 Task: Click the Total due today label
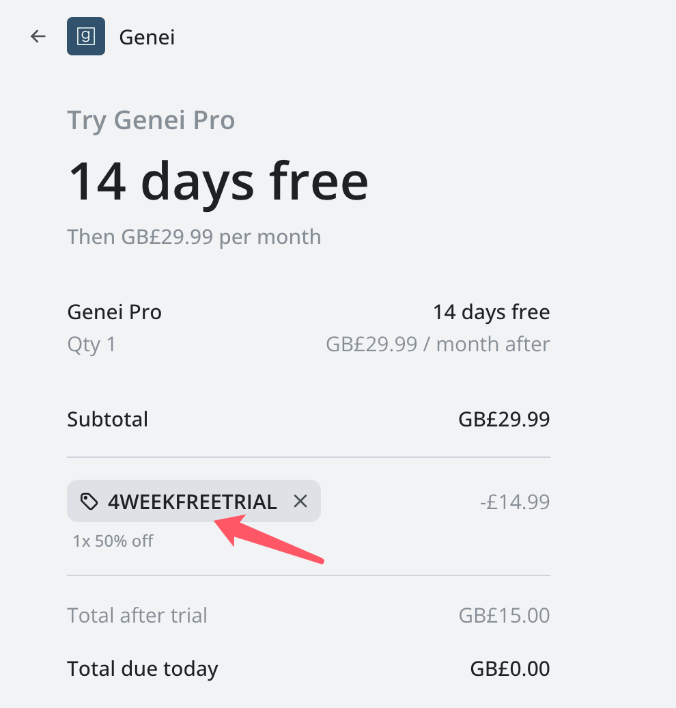143,669
